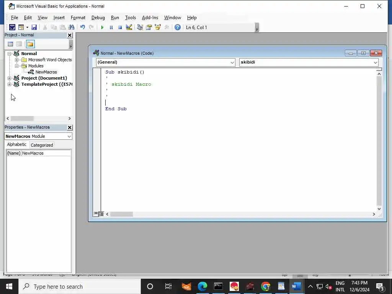Click the Undo toolbar icon

83,27
